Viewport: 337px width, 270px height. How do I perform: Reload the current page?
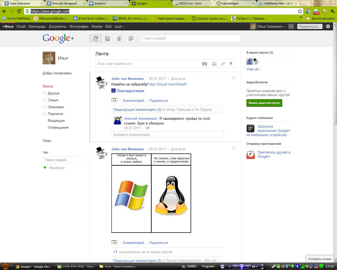(x=19, y=11)
